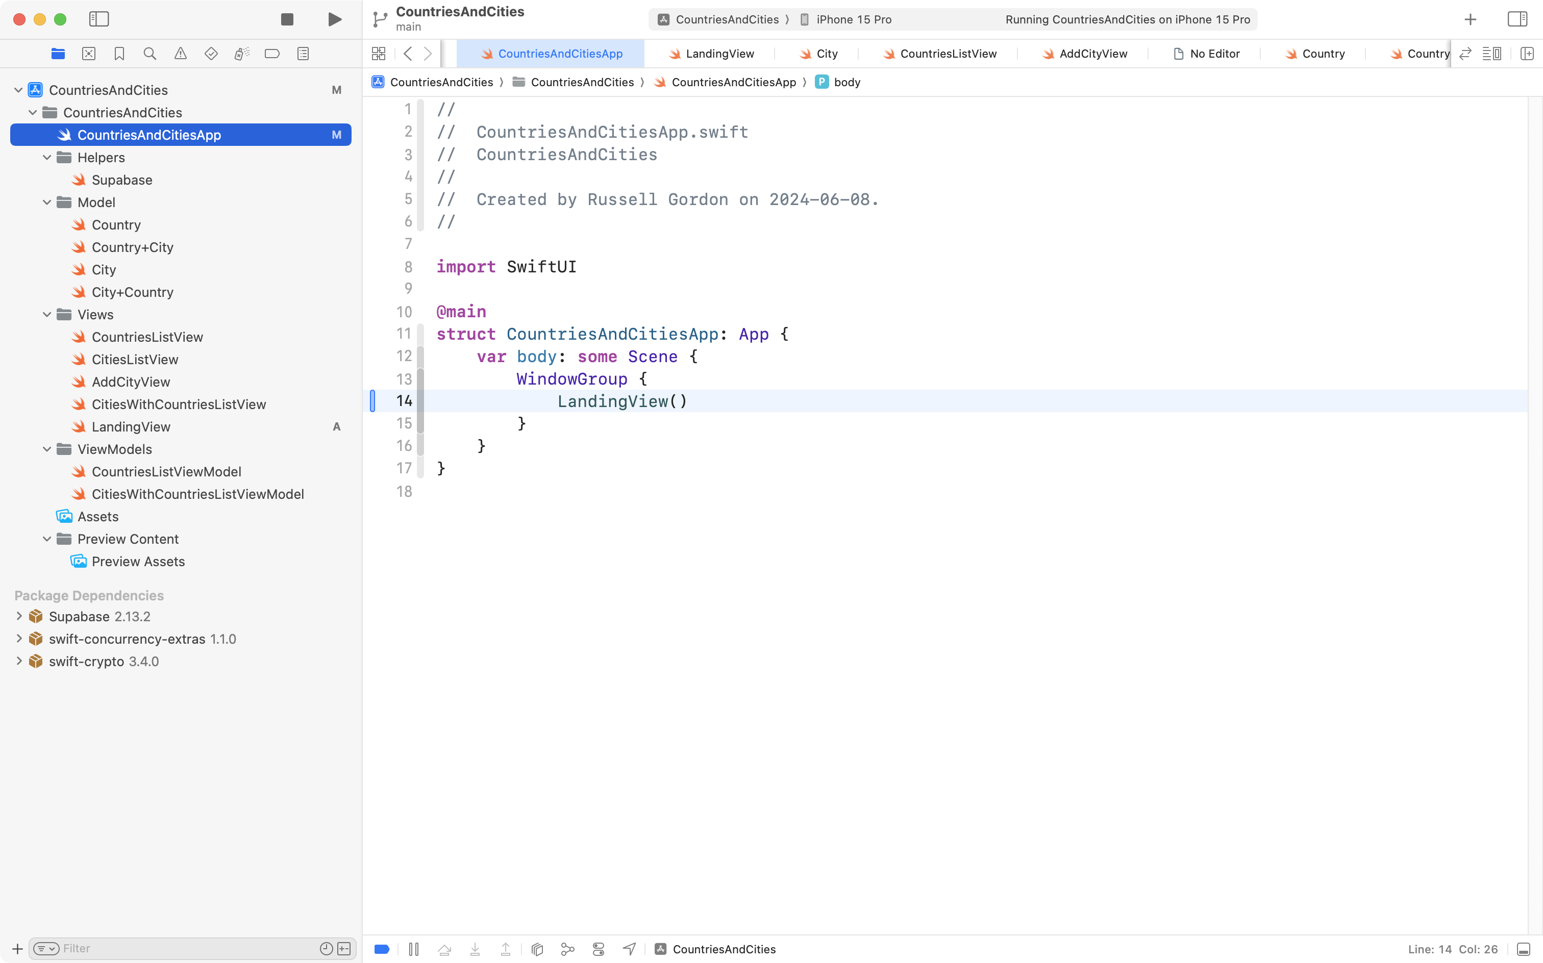Click the Stop button in toolbar
1543x963 pixels.
[x=287, y=19]
